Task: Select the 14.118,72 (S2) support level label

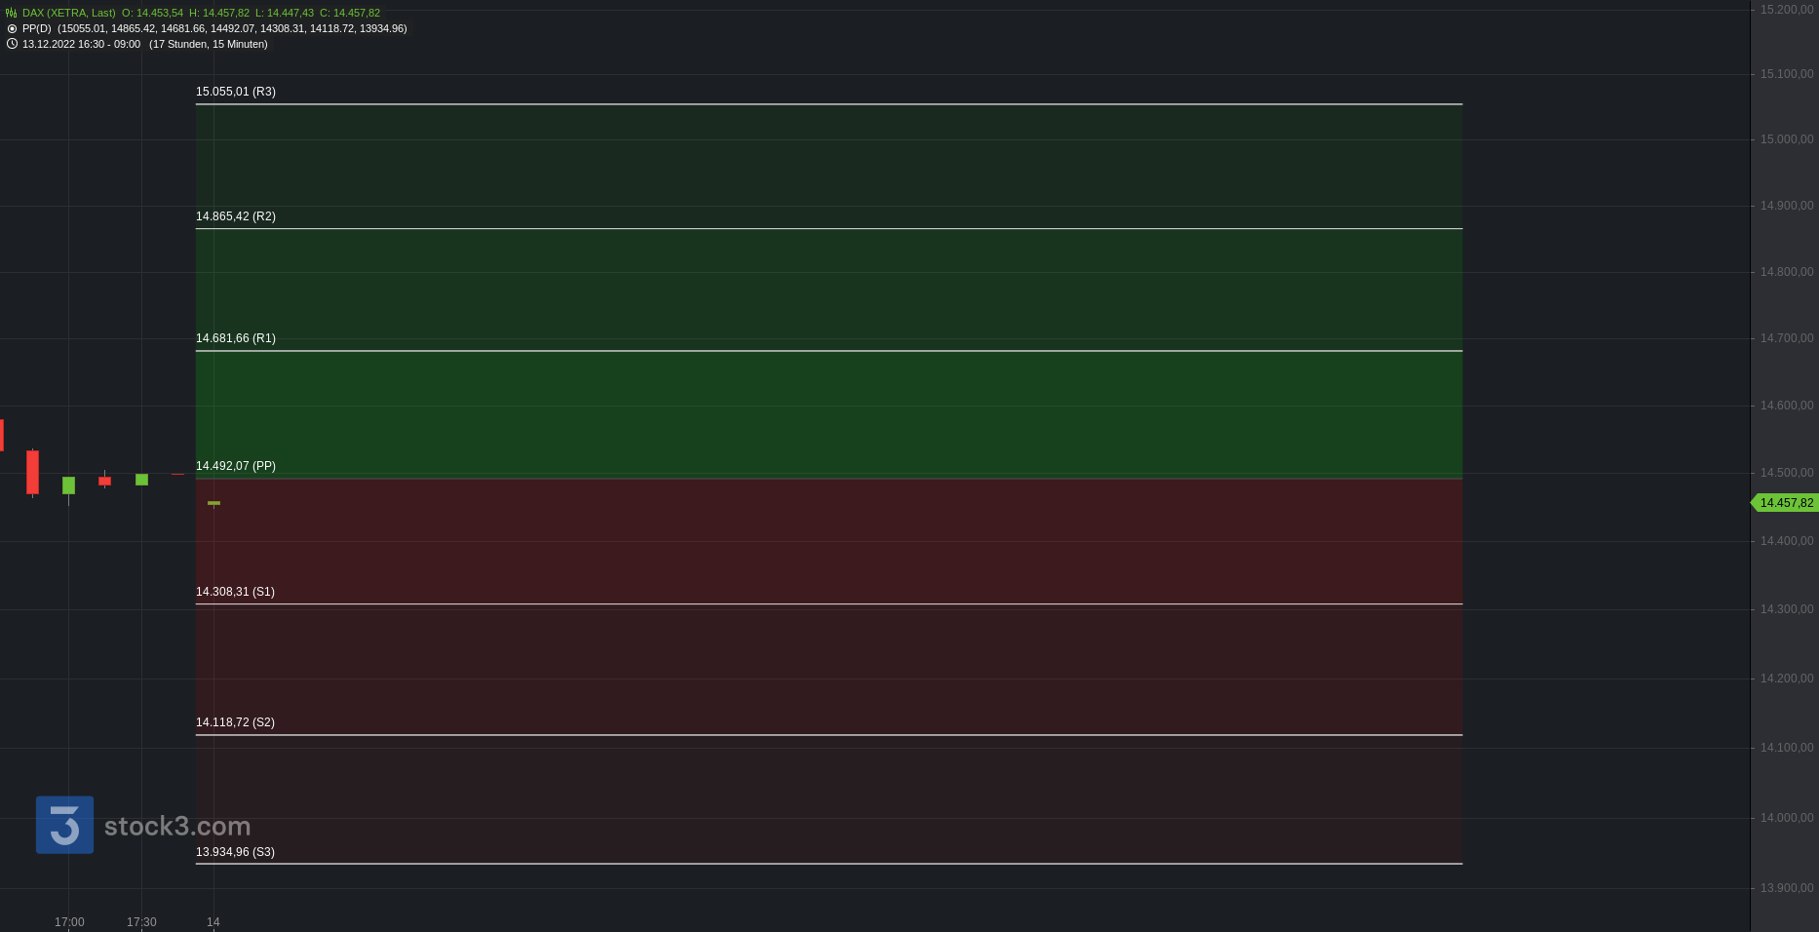Action: 235,722
